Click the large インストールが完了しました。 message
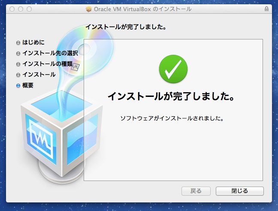 click(x=171, y=96)
